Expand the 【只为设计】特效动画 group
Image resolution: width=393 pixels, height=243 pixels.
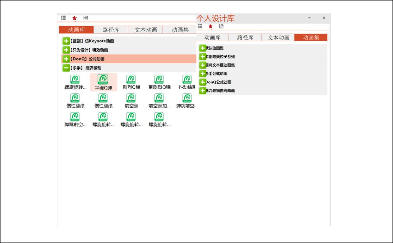click(66, 50)
